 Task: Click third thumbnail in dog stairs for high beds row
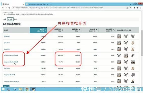click(133, 62)
